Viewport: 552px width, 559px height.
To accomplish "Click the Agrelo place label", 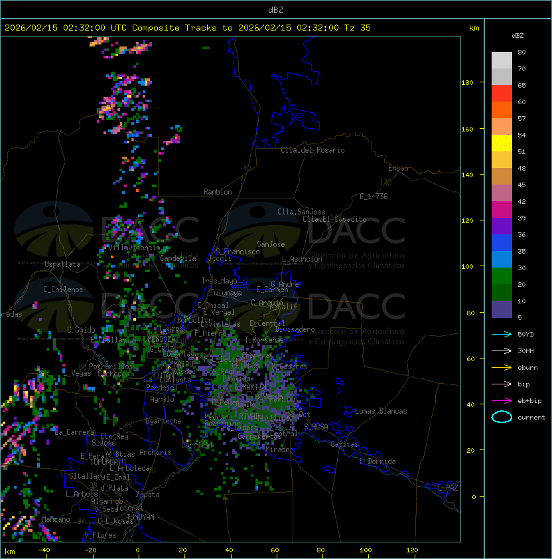I will click(162, 399).
